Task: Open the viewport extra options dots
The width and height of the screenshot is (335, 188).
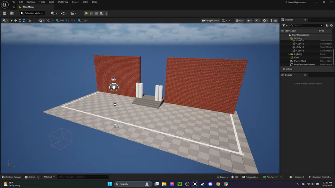Action: [x=271, y=20]
